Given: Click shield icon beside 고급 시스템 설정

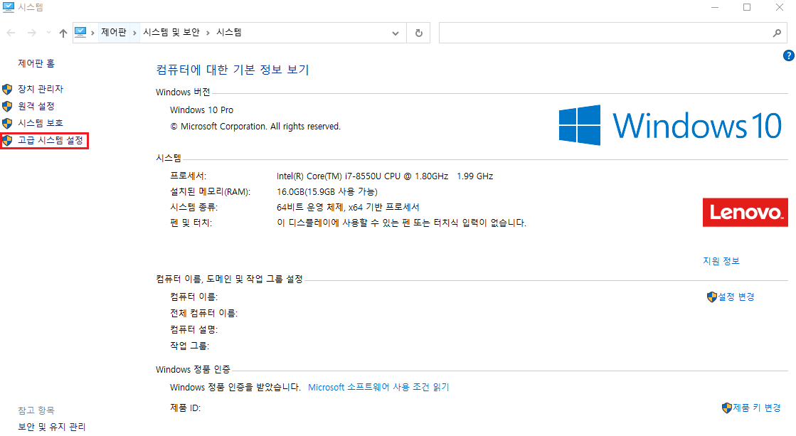Looking at the screenshot, I should coord(7,140).
